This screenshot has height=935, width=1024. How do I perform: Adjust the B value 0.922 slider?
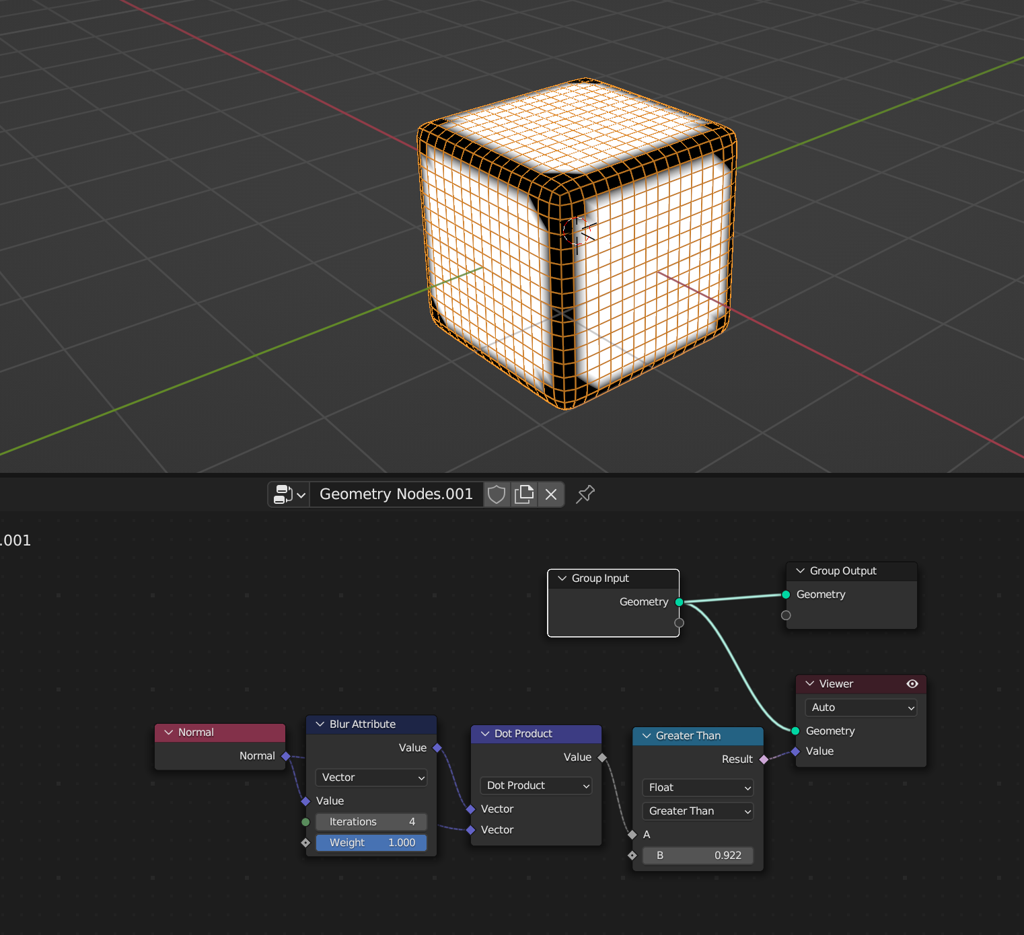698,856
